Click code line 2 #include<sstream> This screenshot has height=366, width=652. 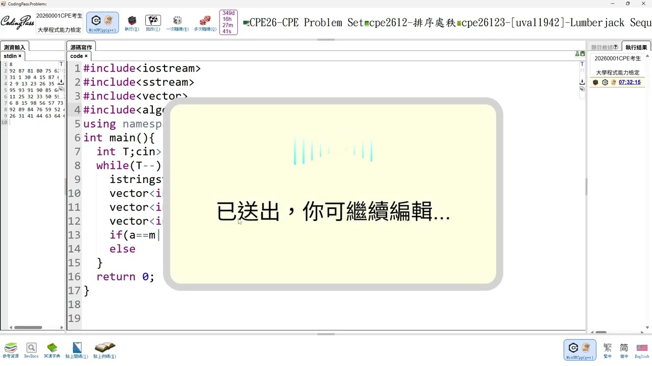point(139,82)
